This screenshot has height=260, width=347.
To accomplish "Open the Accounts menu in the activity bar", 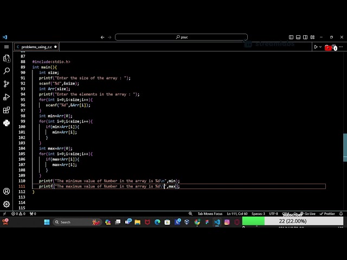I will (7, 191).
